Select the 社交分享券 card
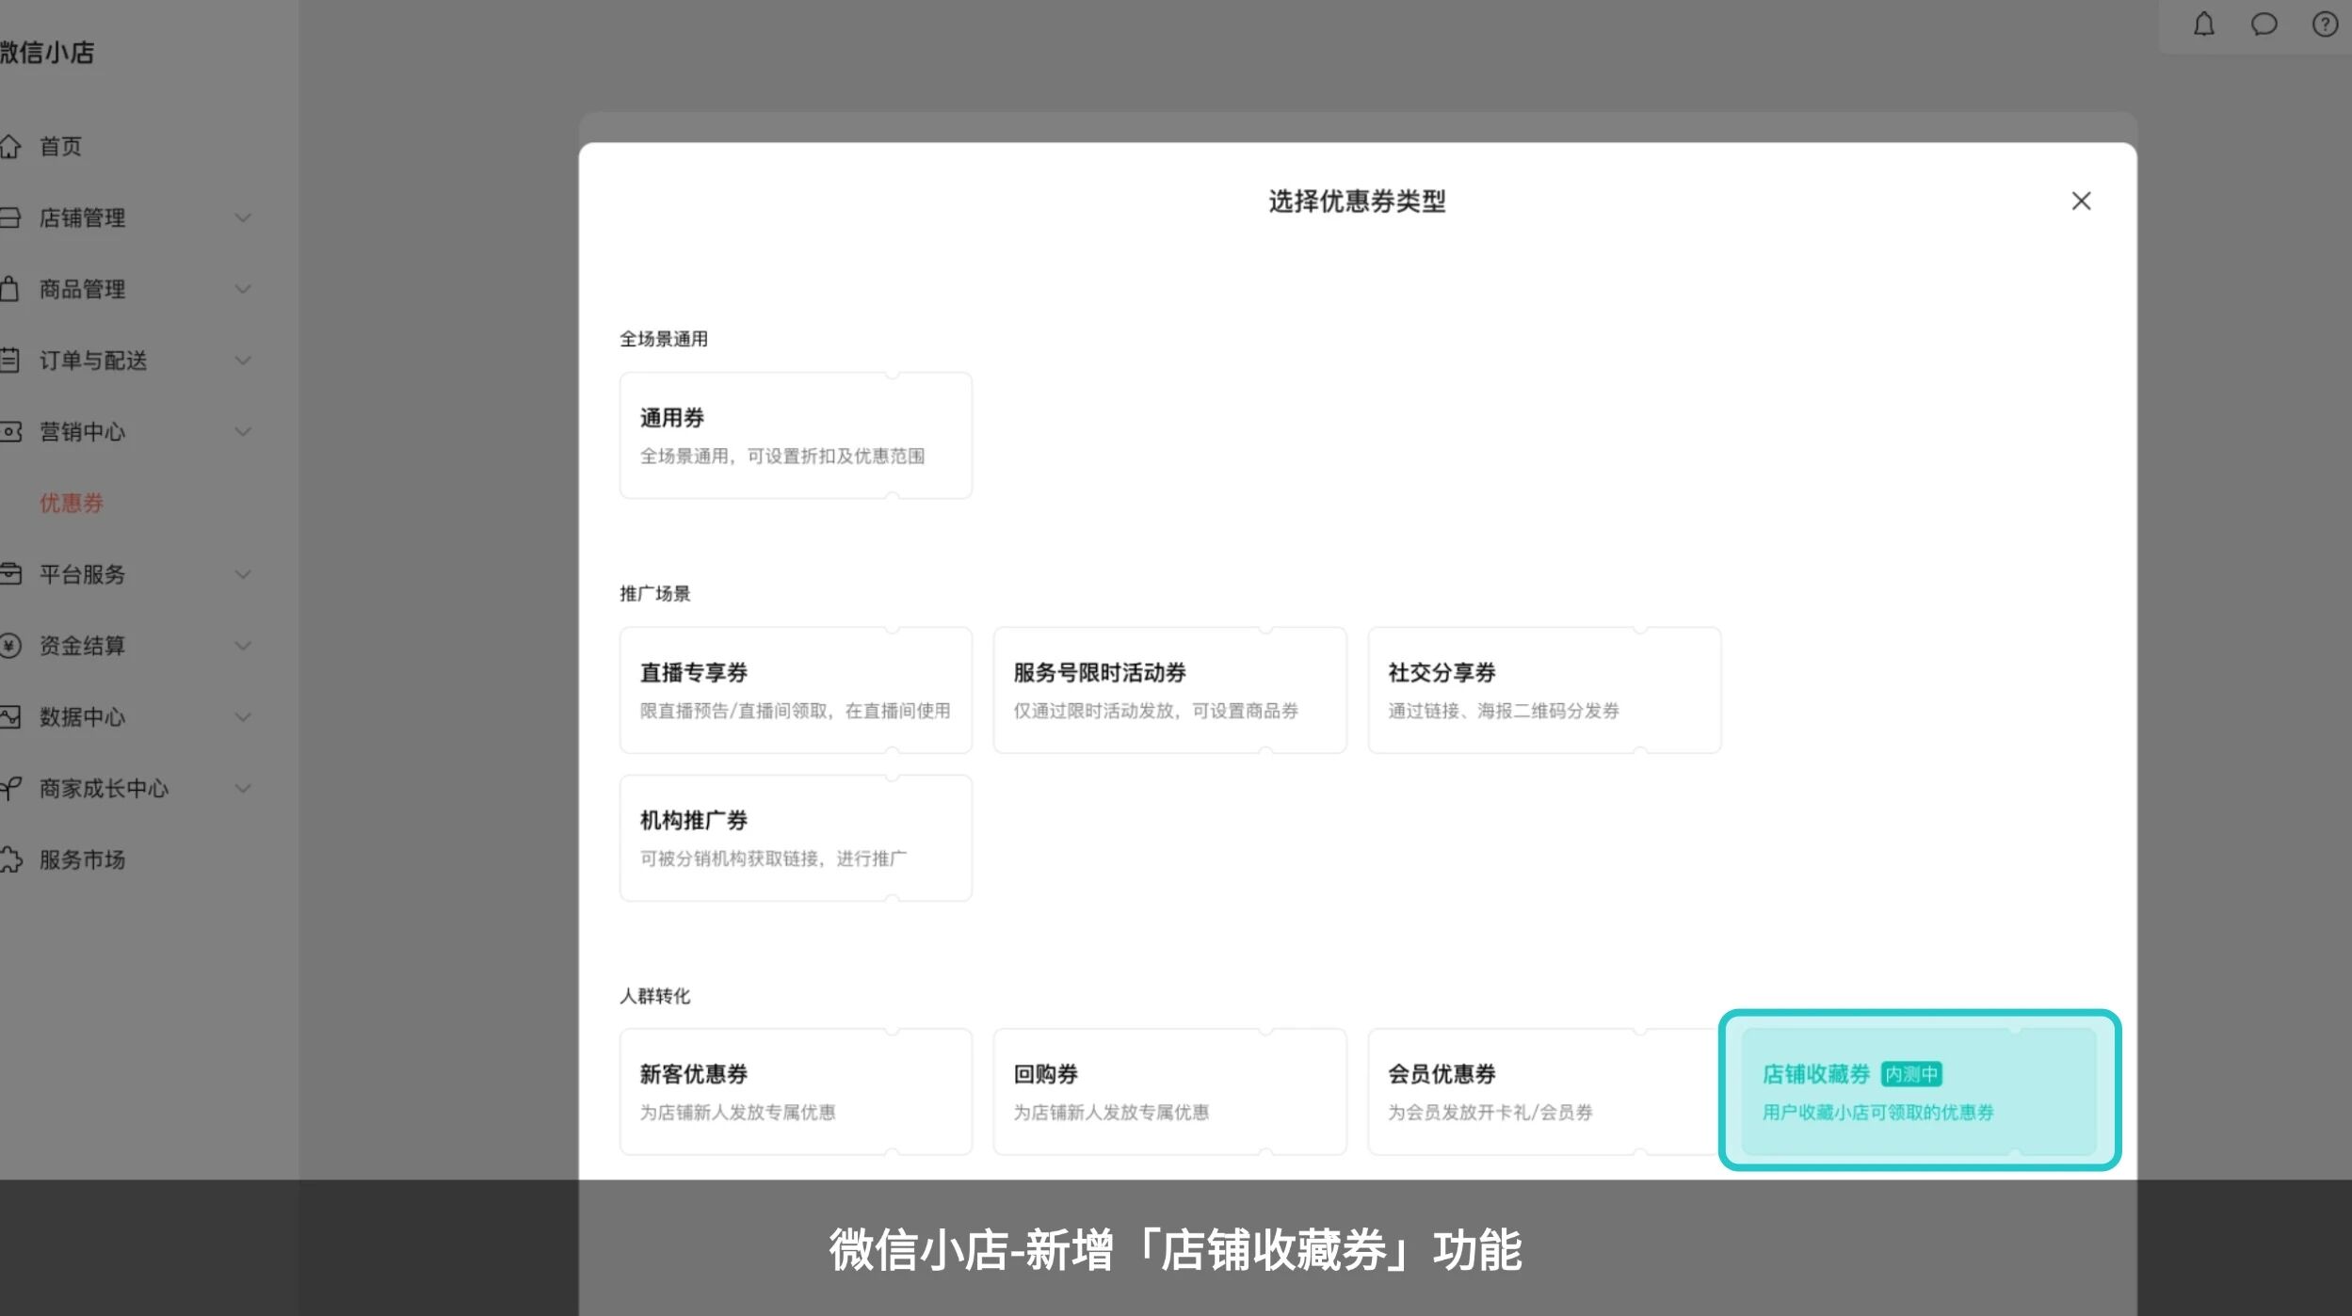Viewport: 2352px width, 1316px height. [x=1544, y=690]
